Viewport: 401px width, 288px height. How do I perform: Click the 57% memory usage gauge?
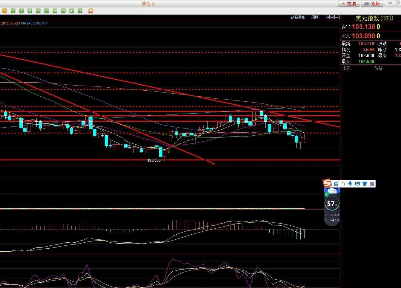coord(332,204)
